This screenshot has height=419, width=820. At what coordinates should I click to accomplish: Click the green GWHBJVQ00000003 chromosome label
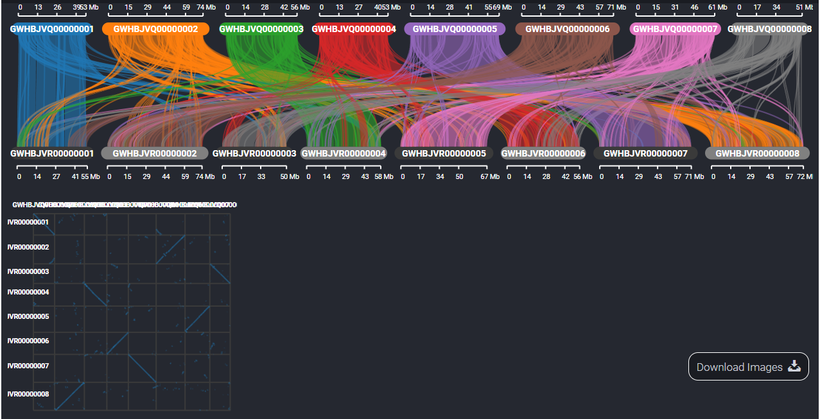[x=261, y=30]
